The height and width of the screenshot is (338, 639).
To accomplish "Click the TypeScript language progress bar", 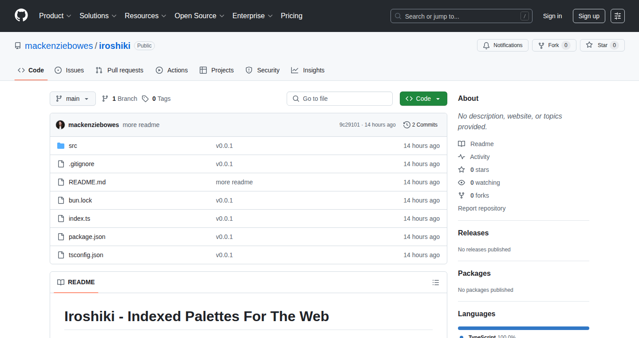I will 524,328.
